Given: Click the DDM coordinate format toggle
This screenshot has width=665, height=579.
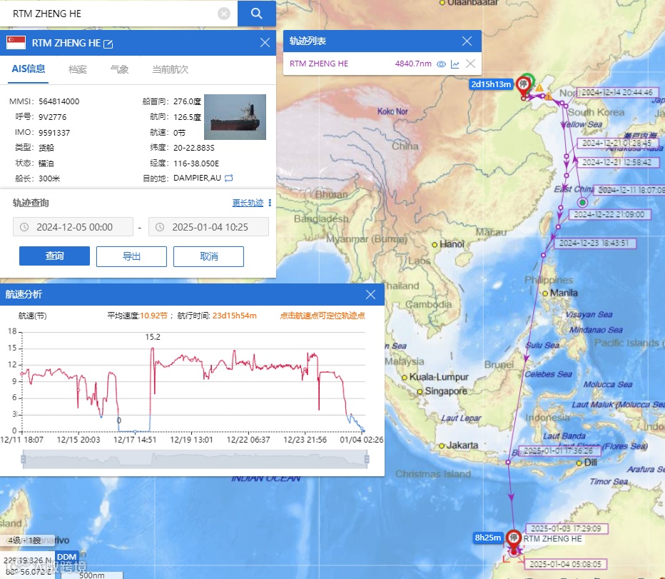Looking at the screenshot, I should 66,557.
